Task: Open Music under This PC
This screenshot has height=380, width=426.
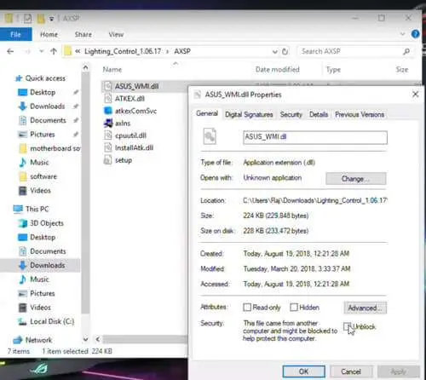Action: [34, 279]
